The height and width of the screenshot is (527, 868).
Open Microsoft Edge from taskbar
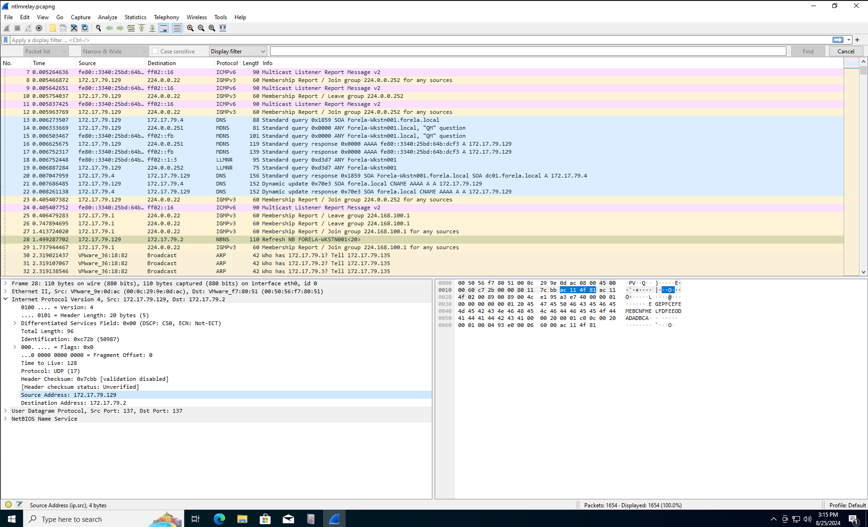[x=219, y=519]
